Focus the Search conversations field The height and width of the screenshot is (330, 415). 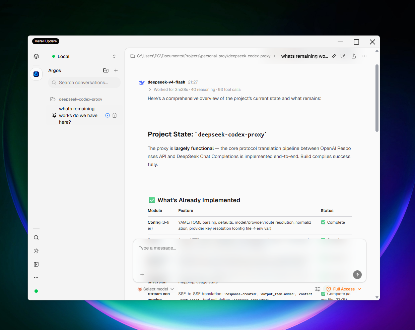[x=84, y=82]
